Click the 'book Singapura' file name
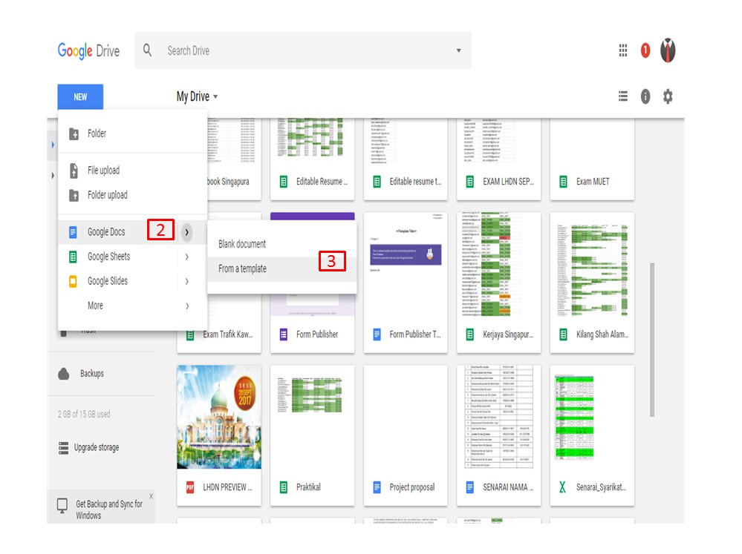Screen dimensions: 742x554 pyautogui.click(x=228, y=182)
